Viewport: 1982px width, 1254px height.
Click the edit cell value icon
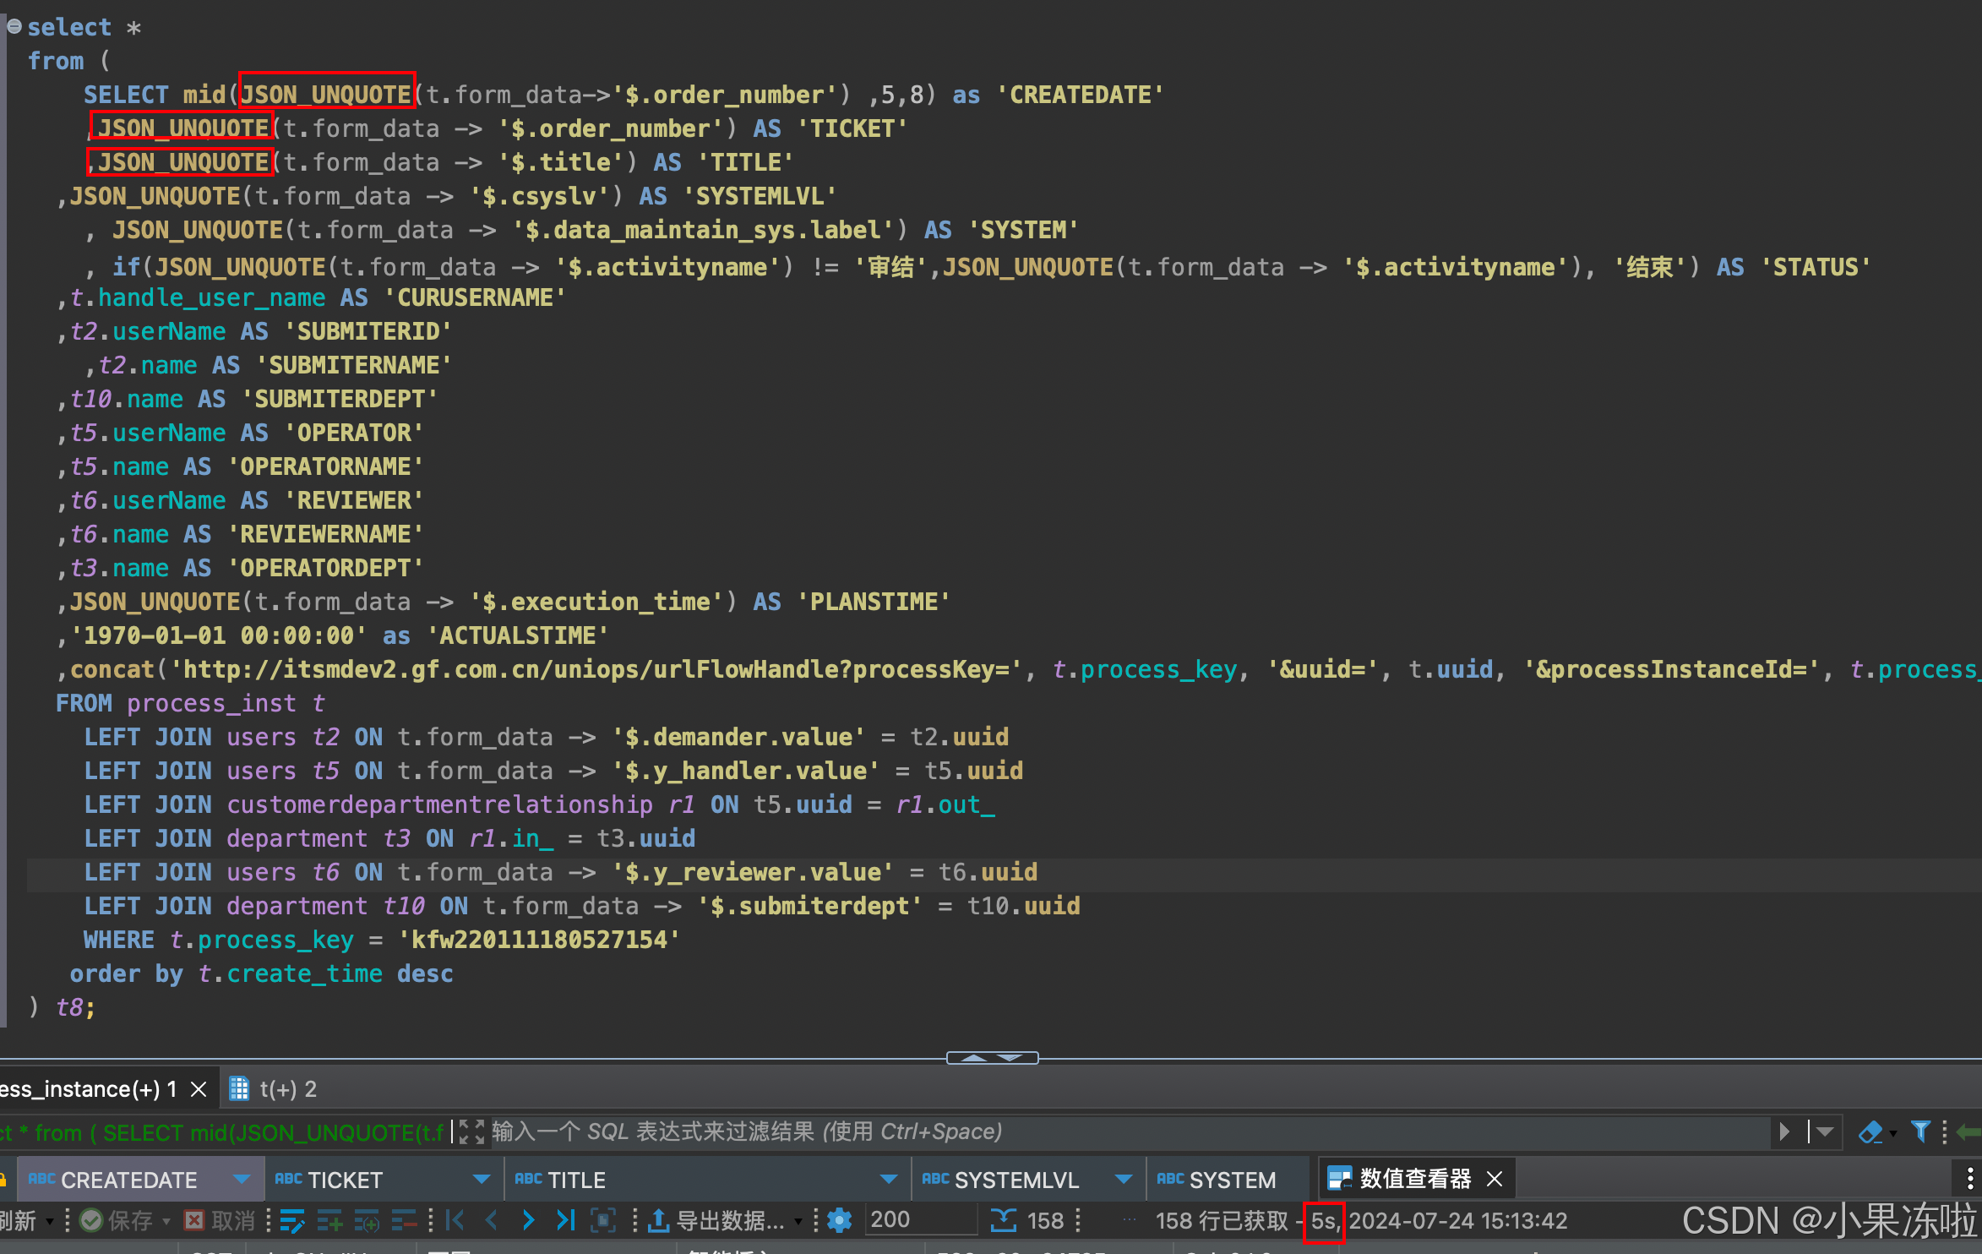click(x=291, y=1221)
